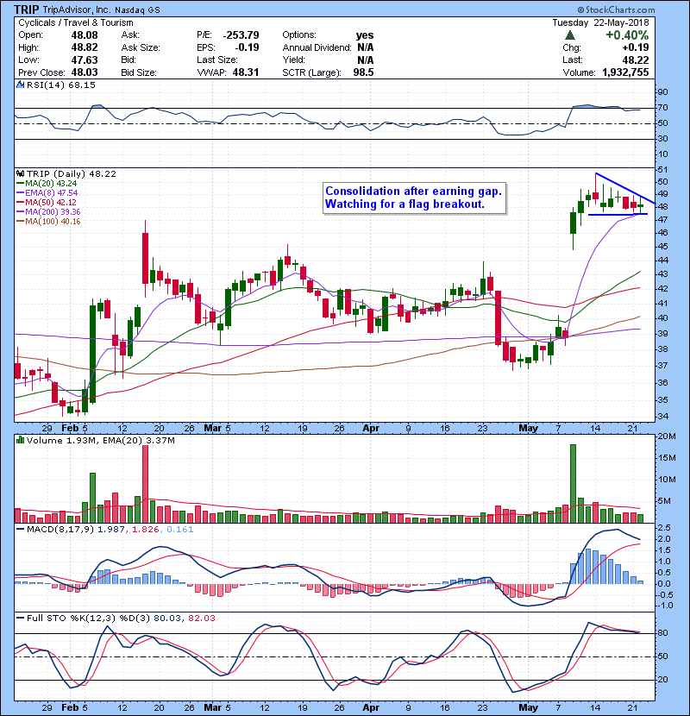Click the 34 price axis label
690x716 pixels.
(x=662, y=417)
